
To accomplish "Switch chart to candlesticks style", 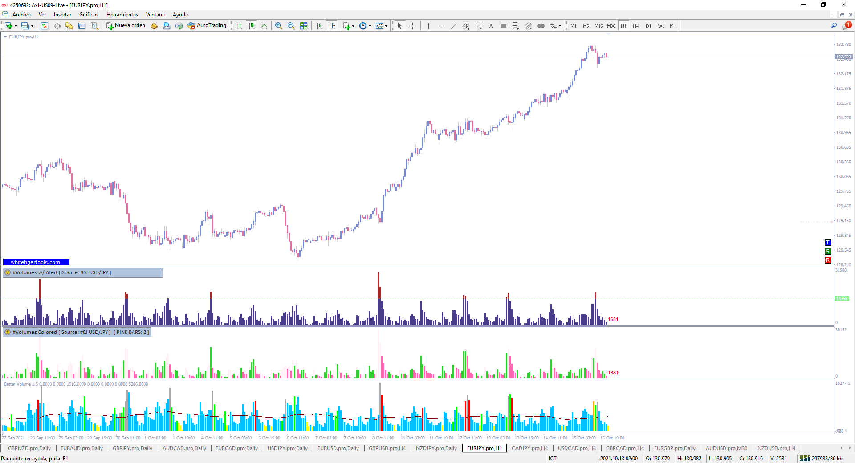I will pos(252,26).
